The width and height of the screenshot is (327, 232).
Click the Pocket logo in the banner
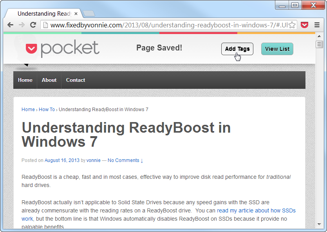63,49
